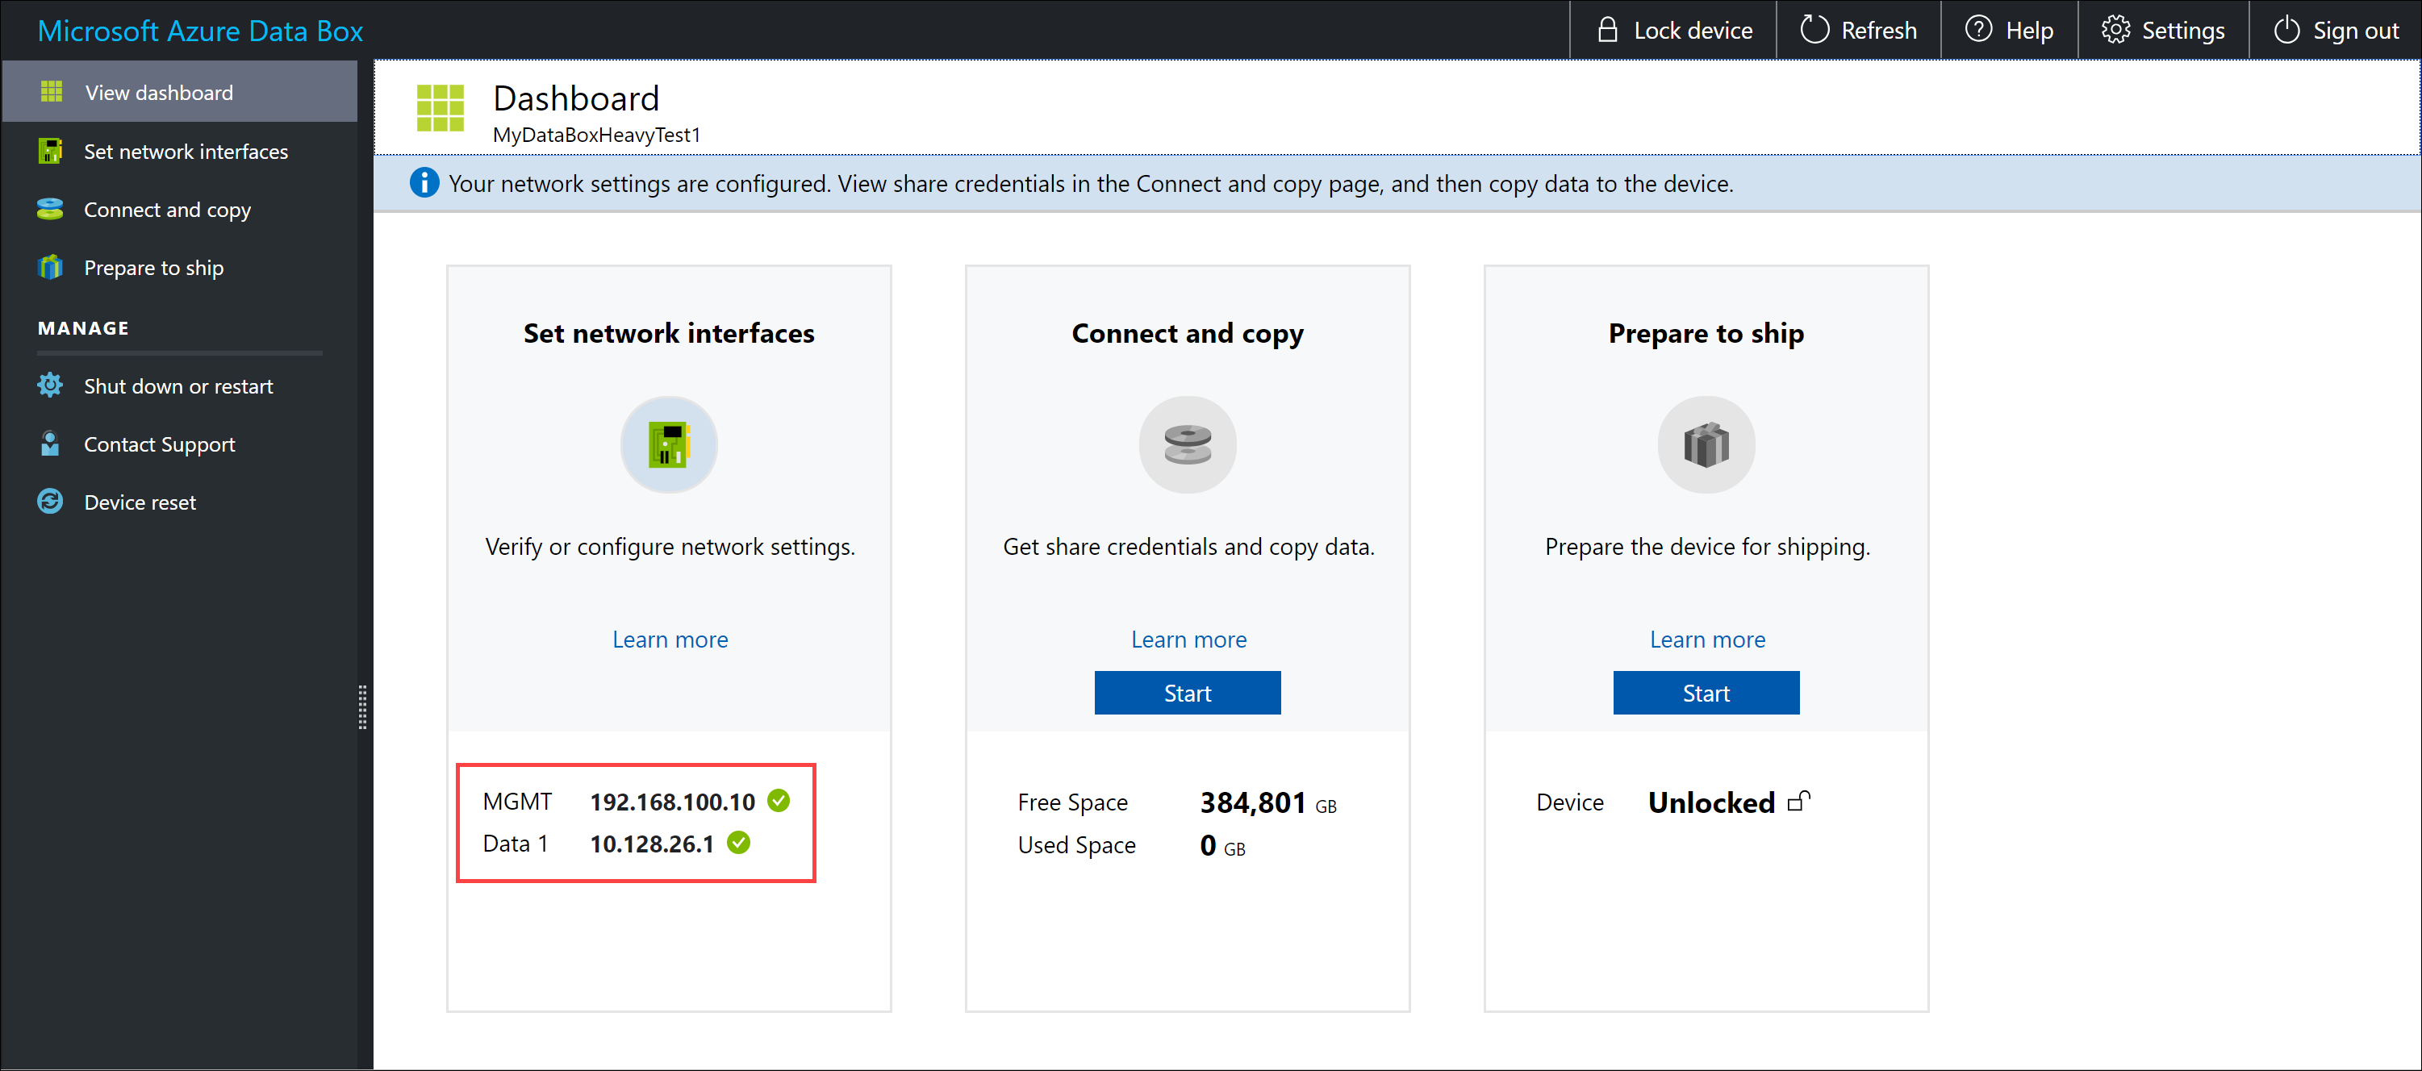Click Start button under Connect and copy
The height and width of the screenshot is (1071, 2422).
(x=1186, y=691)
